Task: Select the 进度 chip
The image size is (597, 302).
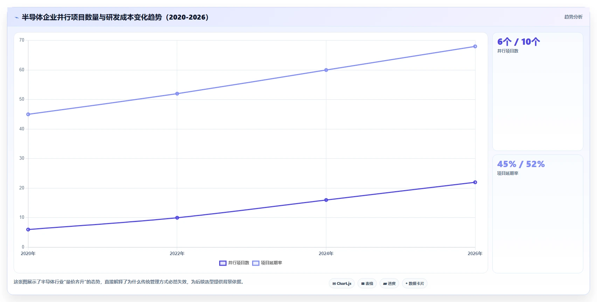Action: 389,283
